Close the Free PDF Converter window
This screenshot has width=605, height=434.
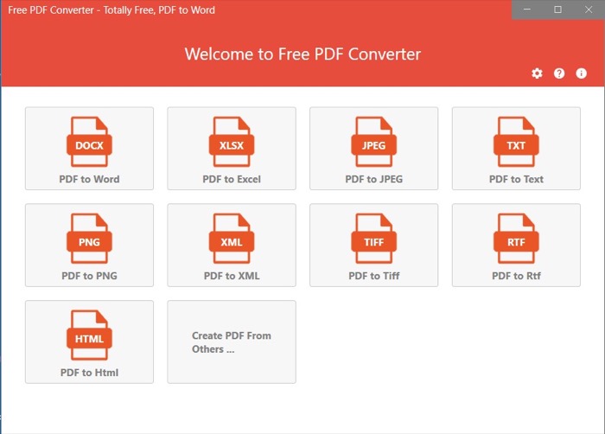(x=589, y=10)
